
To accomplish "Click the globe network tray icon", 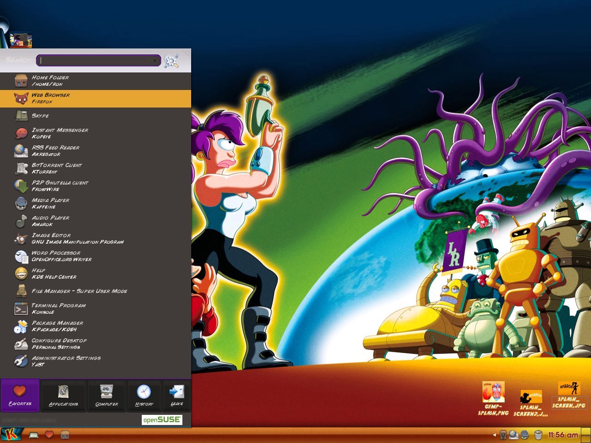I will [514, 435].
